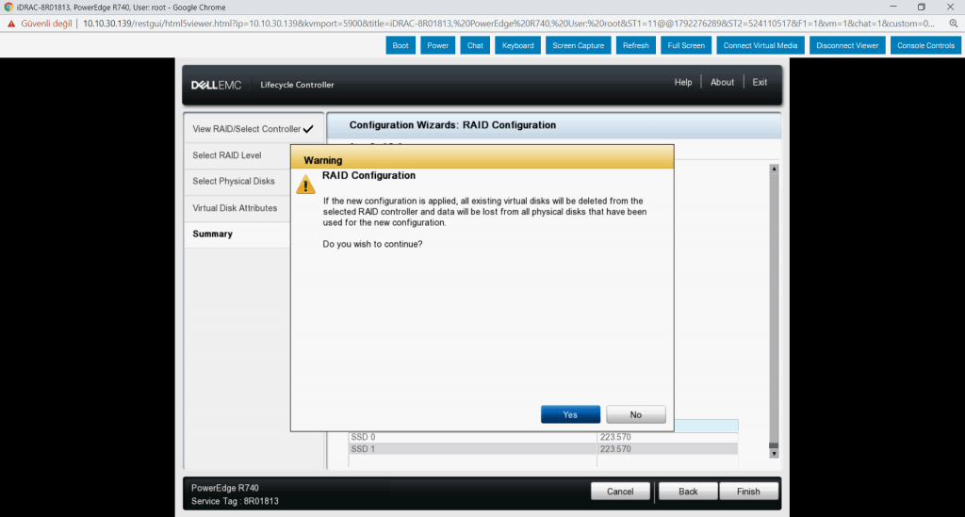Screen dimensions: 965x517
Task: Switch viewer to Full Screen
Action: point(685,45)
